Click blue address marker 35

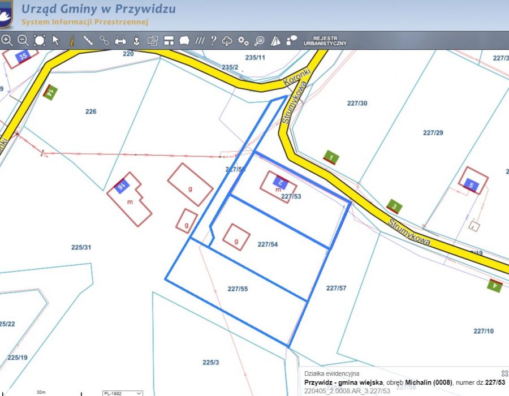23,56
